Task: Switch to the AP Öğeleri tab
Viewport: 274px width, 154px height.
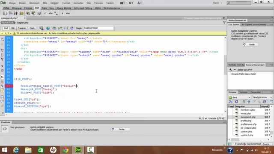Action: pyautogui.click(x=247, y=25)
